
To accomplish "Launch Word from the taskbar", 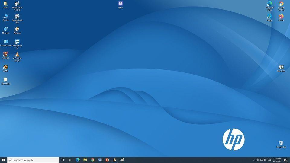I will (100, 160).
